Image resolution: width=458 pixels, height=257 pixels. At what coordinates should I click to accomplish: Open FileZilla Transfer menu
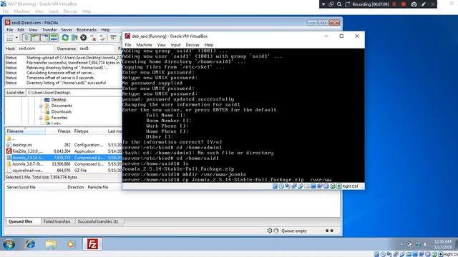tap(49, 30)
